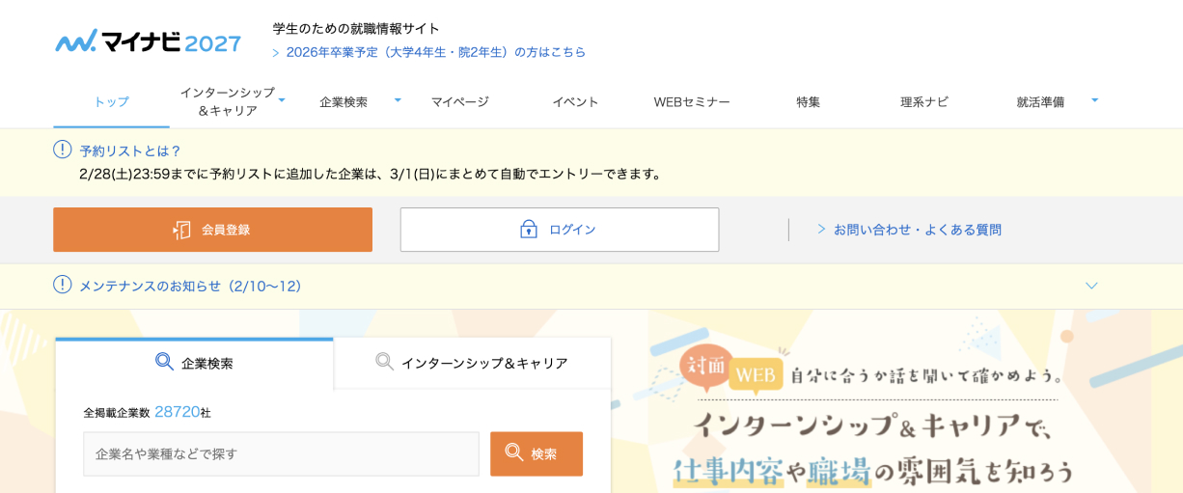Open the 特集 navigation item
The height and width of the screenshot is (493, 1183).
(x=808, y=102)
